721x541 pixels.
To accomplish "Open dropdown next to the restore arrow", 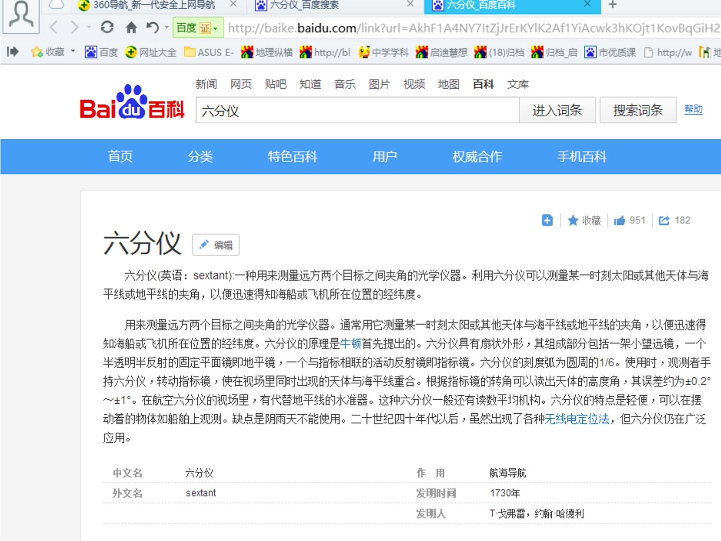I will [167, 28].
